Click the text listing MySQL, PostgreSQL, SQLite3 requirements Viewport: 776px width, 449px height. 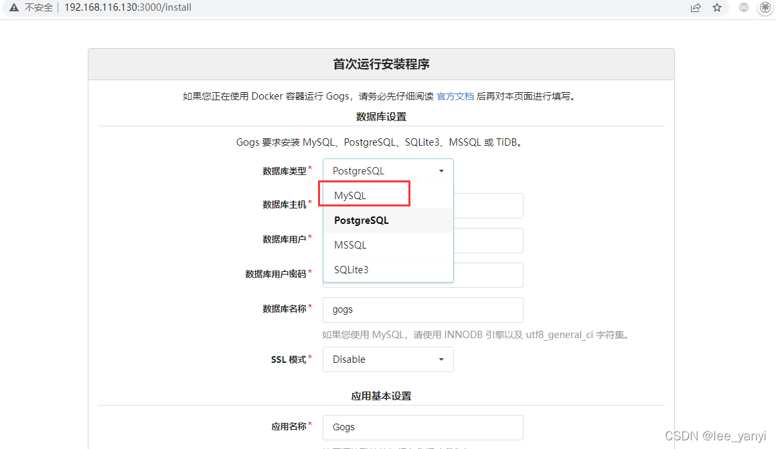381,142
